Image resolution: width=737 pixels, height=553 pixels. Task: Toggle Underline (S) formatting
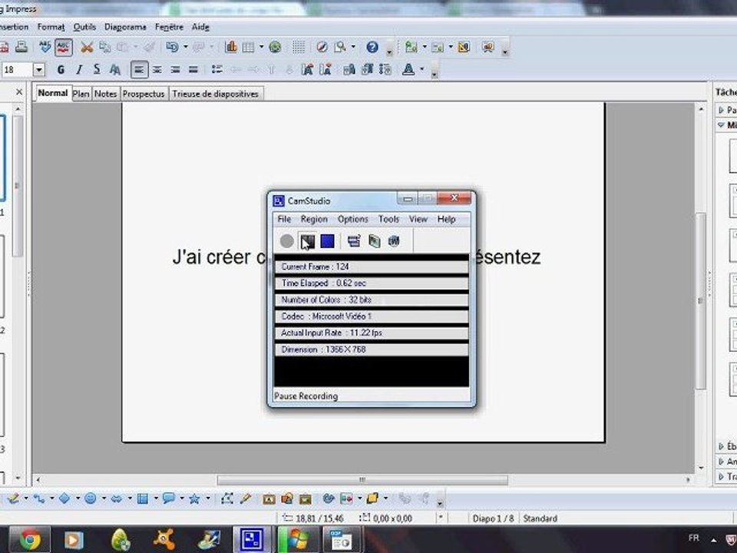[x=97, y=70]
